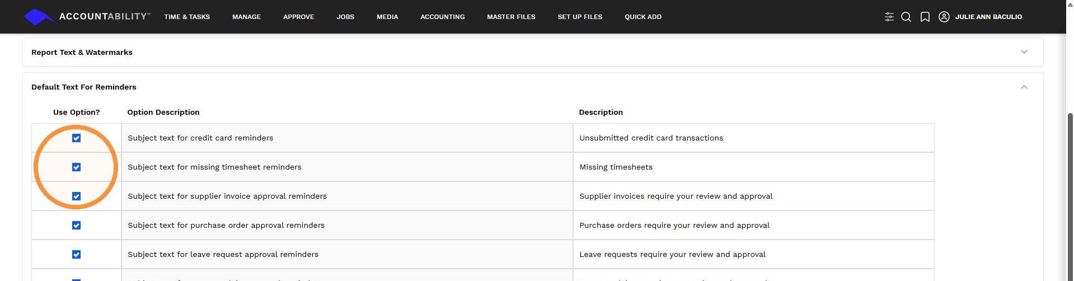1074x281 pixels.
Task: Open the Quick Add menu
Action: 643,17
